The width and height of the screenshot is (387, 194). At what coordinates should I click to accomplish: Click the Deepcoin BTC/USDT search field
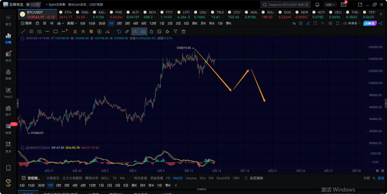[x=285, y=5]
